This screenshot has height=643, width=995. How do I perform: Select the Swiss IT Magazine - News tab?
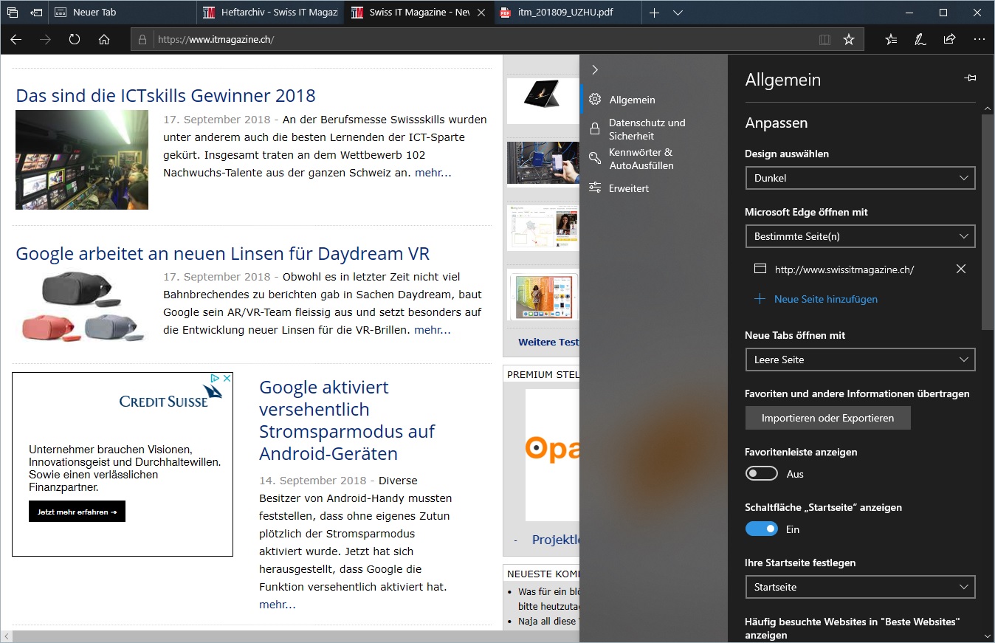[x=419, y=13]
